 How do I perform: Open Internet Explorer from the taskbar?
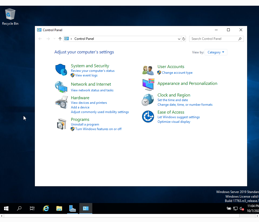point(46,208)
